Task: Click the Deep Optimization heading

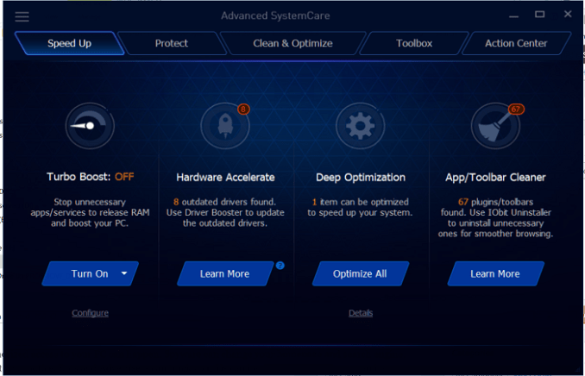Action: coord(361,177)
